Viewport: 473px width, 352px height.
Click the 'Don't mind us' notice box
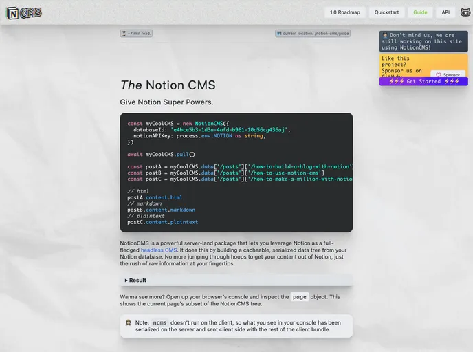pyautogui.click(x=423, y=41)
